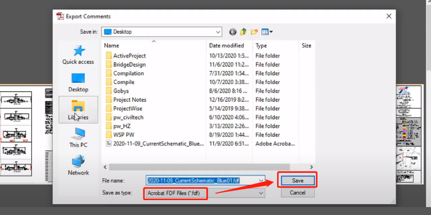Select the Compilation folder
The height and width of the screenshot is (215, 431).
128,73
